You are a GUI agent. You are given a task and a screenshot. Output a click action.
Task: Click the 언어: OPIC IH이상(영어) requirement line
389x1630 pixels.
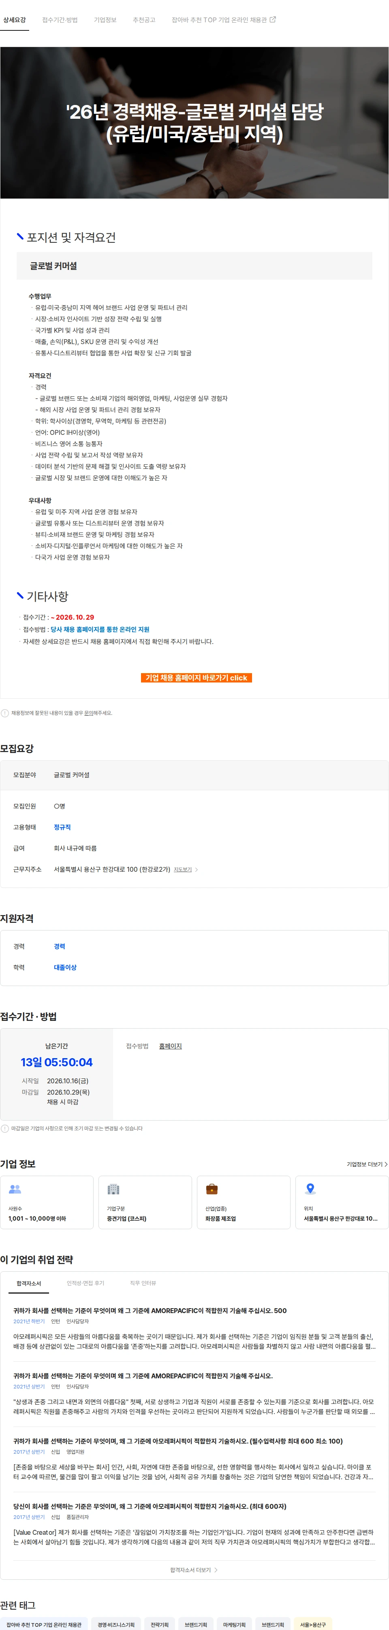[67, 432]
